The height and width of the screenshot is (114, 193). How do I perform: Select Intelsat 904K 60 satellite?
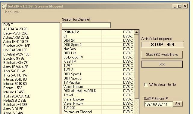tap(31, 84)
